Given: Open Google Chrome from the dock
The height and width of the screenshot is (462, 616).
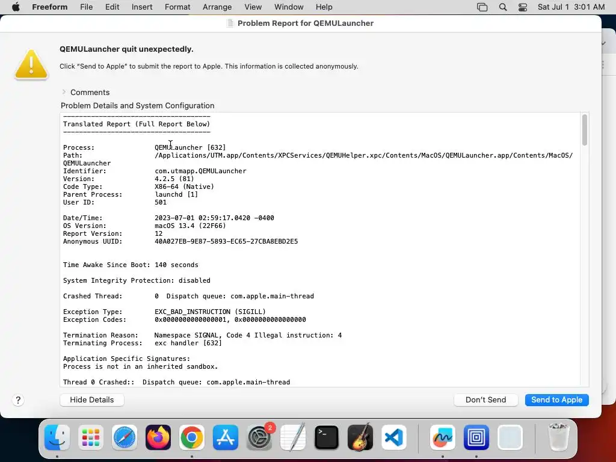Looking at the screenshot, I should click(192, 437).
